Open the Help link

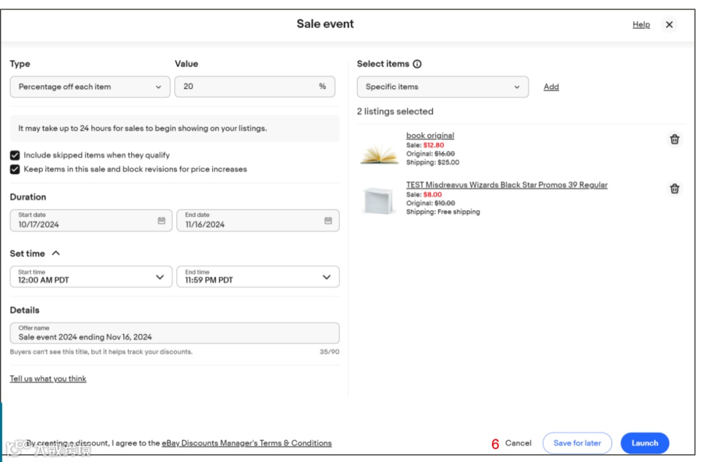(x=641, y=25)
